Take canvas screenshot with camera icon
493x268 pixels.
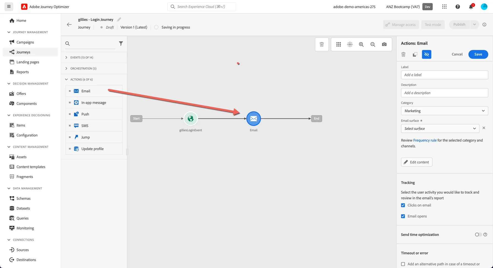pos(384,44)
